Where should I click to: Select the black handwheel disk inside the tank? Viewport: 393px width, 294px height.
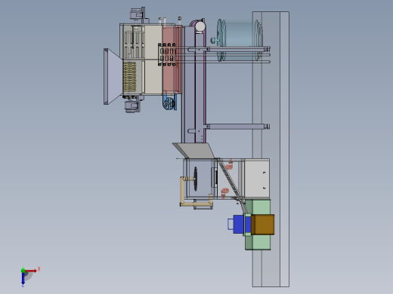[x=196, y=179]
